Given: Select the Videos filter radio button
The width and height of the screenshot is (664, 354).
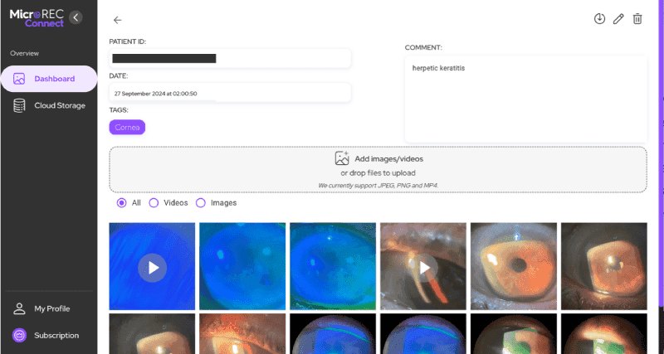Looking at the screenshot, I should point(154,202).
